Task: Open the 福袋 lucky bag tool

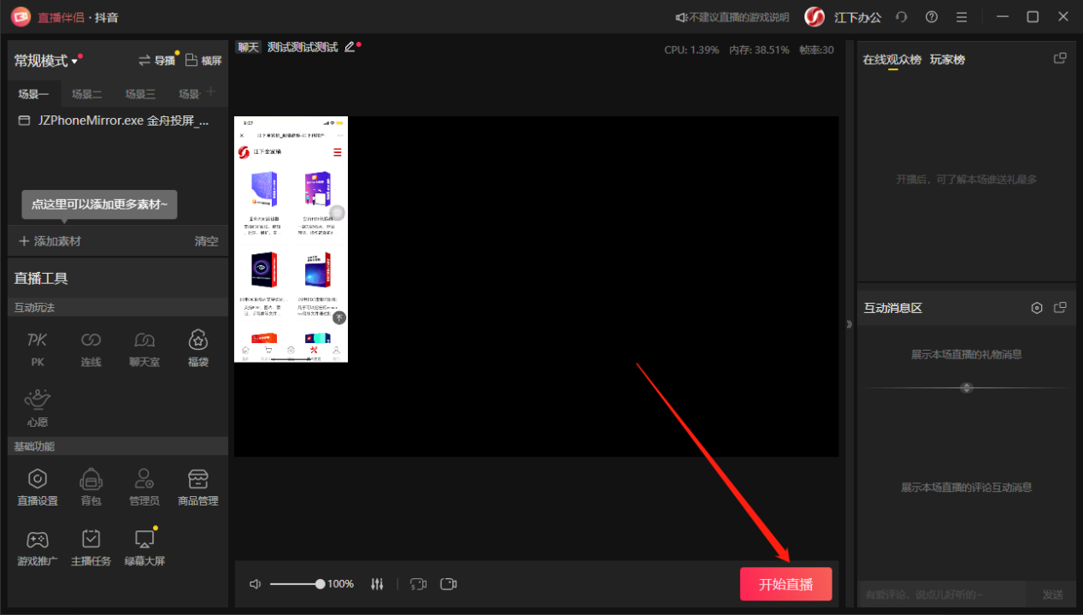Action: 198,349
